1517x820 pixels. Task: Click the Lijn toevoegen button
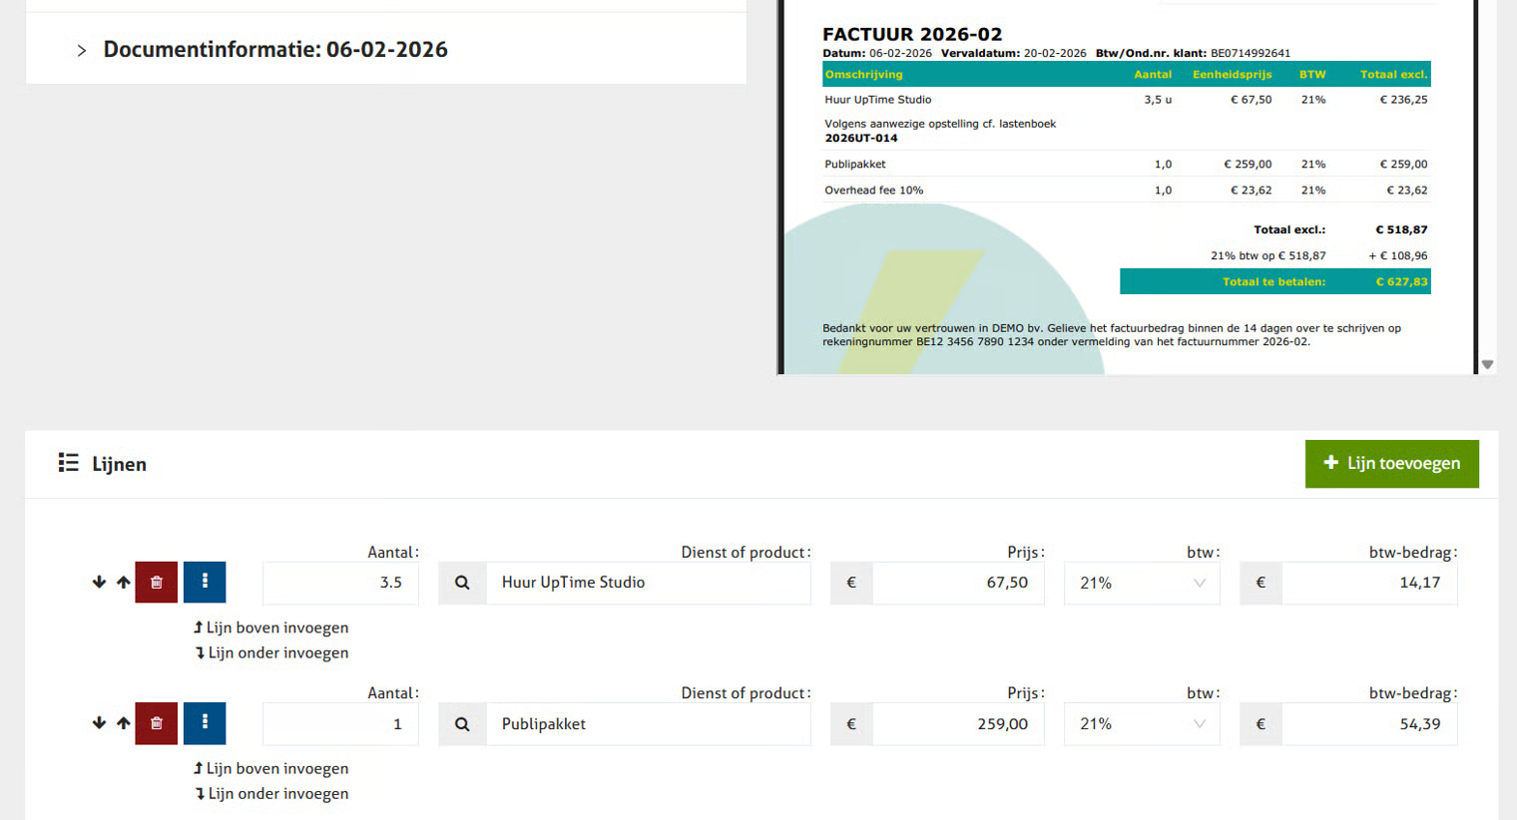coord(1391,464)
